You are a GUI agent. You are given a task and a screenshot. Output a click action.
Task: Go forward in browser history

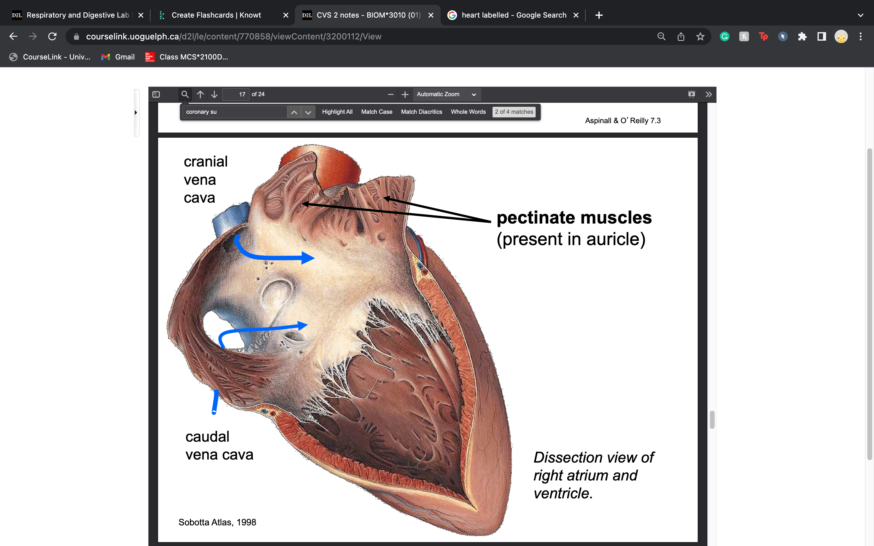pos(33,36)
